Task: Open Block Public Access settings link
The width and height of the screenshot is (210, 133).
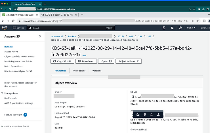Action: click(x=20, y=84)
